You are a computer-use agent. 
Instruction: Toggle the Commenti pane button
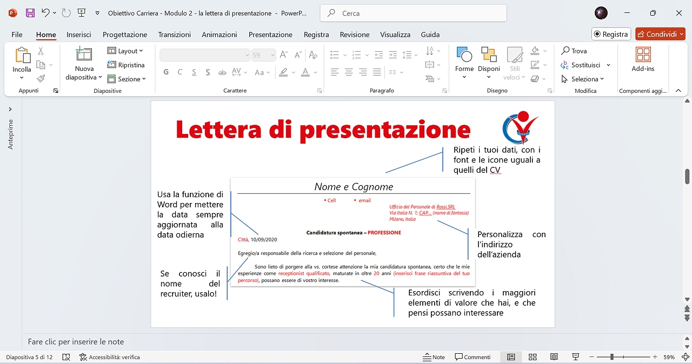(473, 357)
